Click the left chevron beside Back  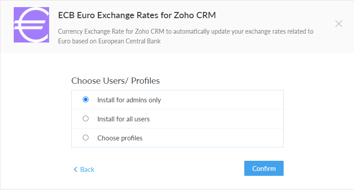tap(75, 169)
